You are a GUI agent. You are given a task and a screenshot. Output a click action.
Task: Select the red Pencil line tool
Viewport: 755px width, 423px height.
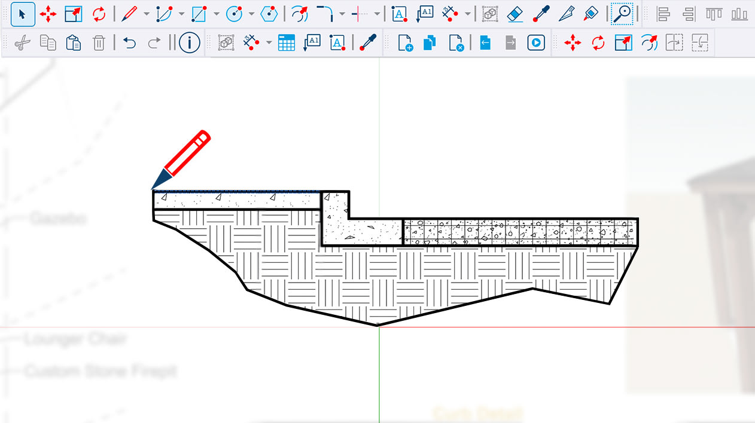(129, 14)
